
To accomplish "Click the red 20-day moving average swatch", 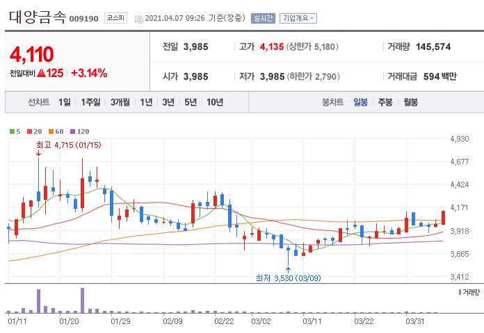I will [30, 132].
